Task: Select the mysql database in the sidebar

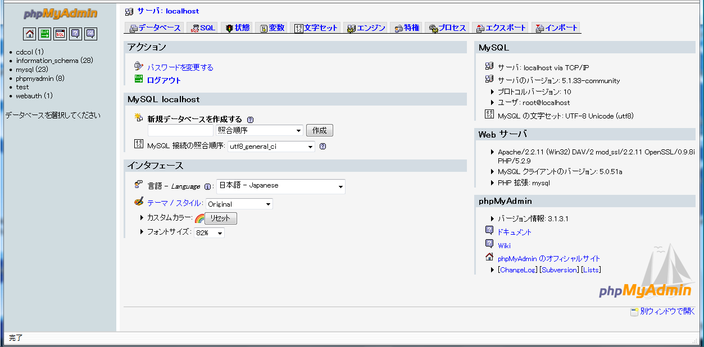Action: coord(32,70)
